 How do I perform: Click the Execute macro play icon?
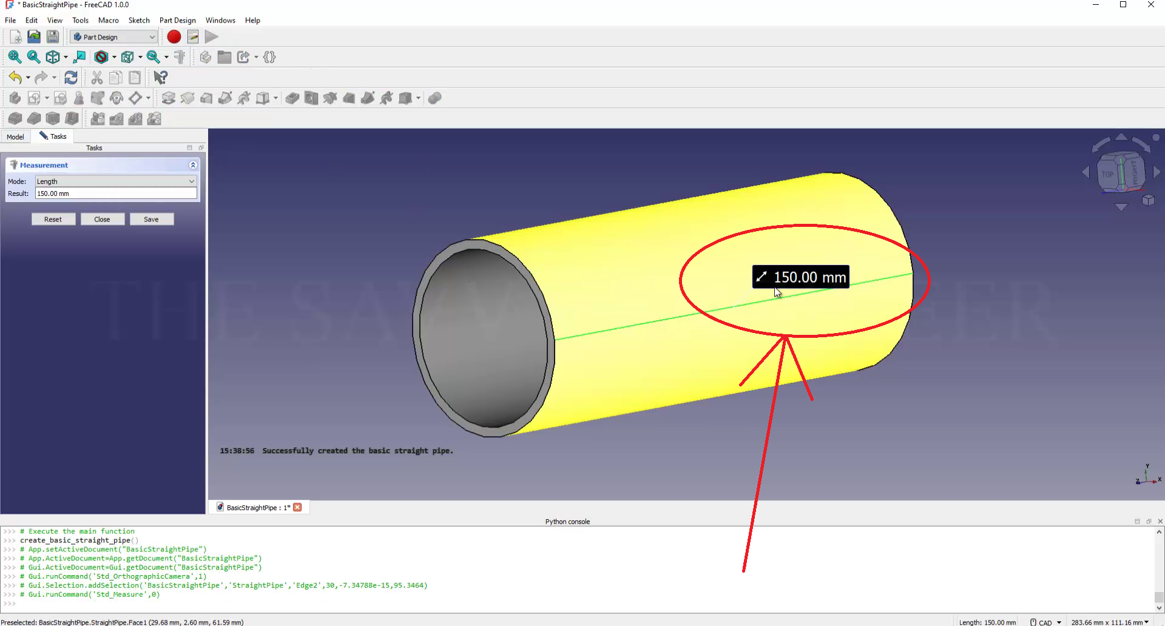coord(211,37)
